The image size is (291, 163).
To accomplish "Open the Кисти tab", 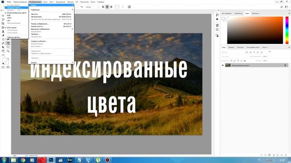I will point(265,47).
